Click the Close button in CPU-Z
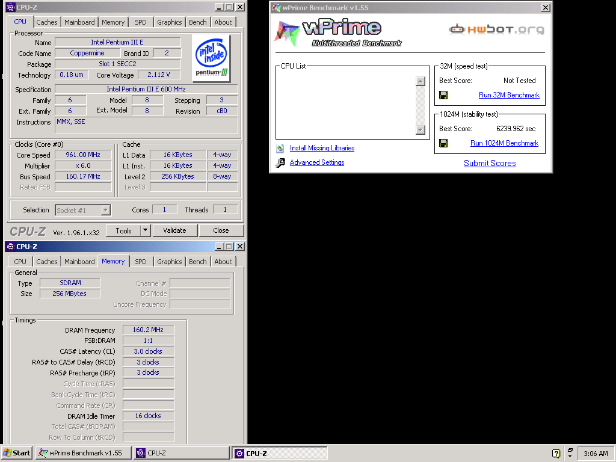616x462 pixels. [x=221, y=230]
